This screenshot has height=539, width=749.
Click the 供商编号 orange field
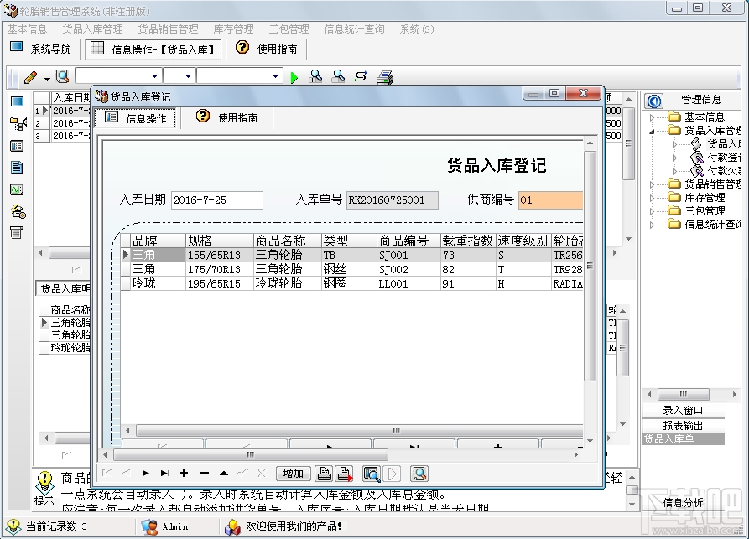point(551,200)
